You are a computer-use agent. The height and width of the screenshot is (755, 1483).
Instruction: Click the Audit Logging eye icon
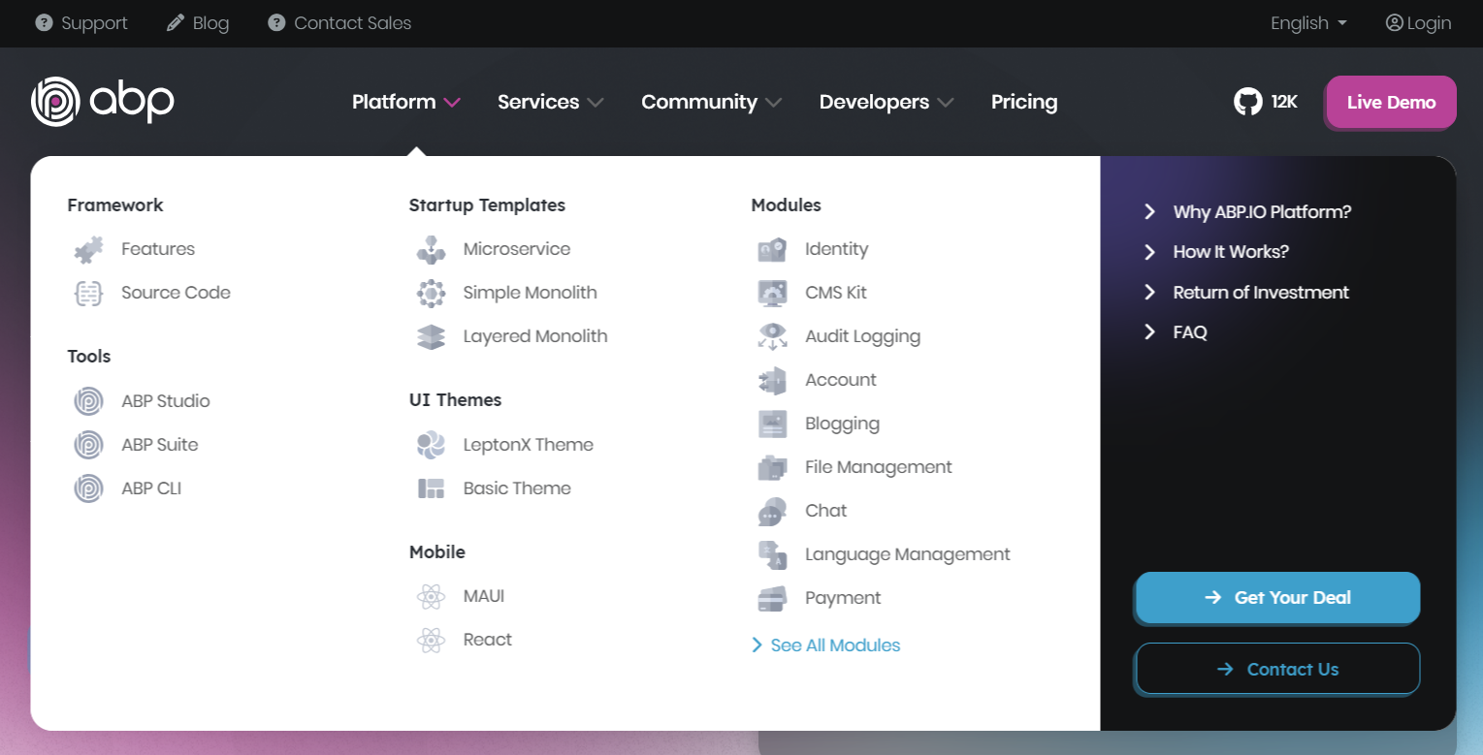coord(772,337)
